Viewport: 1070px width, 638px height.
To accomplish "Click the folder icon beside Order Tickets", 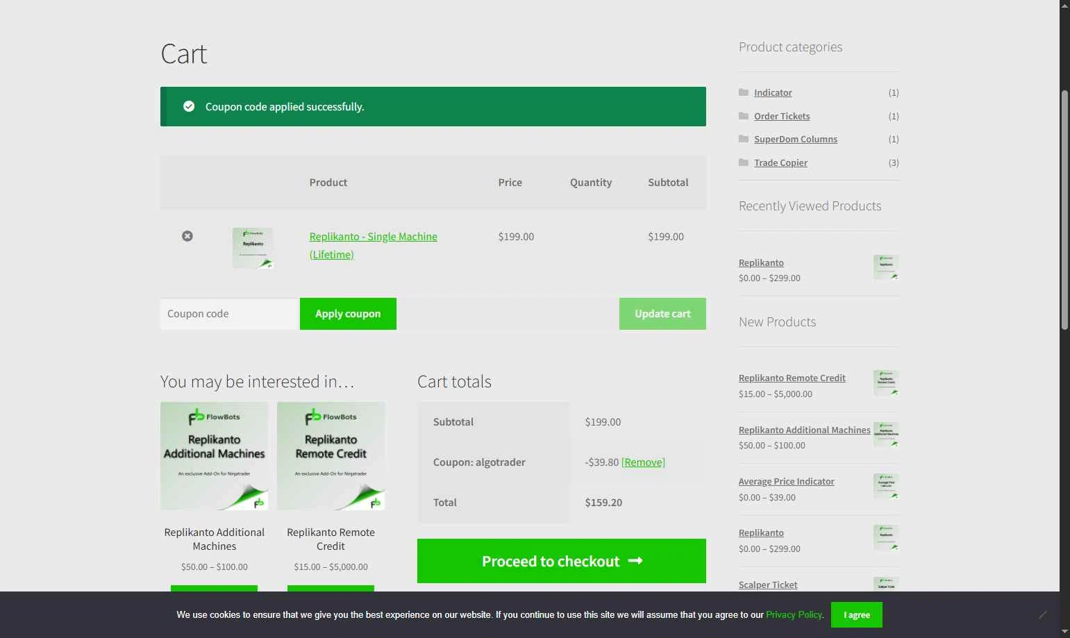I will (x=744, y=116).
